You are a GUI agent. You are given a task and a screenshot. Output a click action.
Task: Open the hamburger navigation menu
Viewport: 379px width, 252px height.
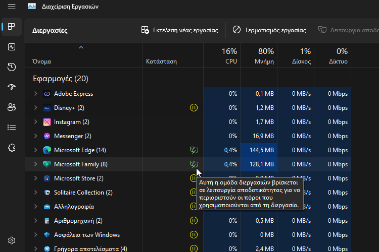[12, 7]
